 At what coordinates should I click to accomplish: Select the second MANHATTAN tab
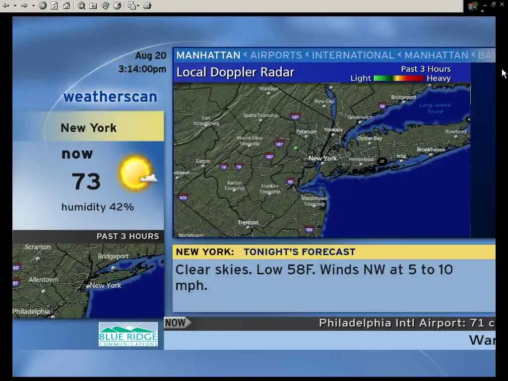coord(437,56)
